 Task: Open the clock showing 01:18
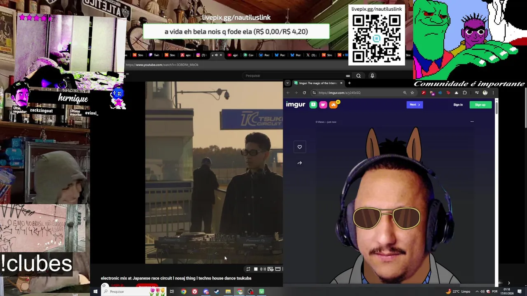506,291
